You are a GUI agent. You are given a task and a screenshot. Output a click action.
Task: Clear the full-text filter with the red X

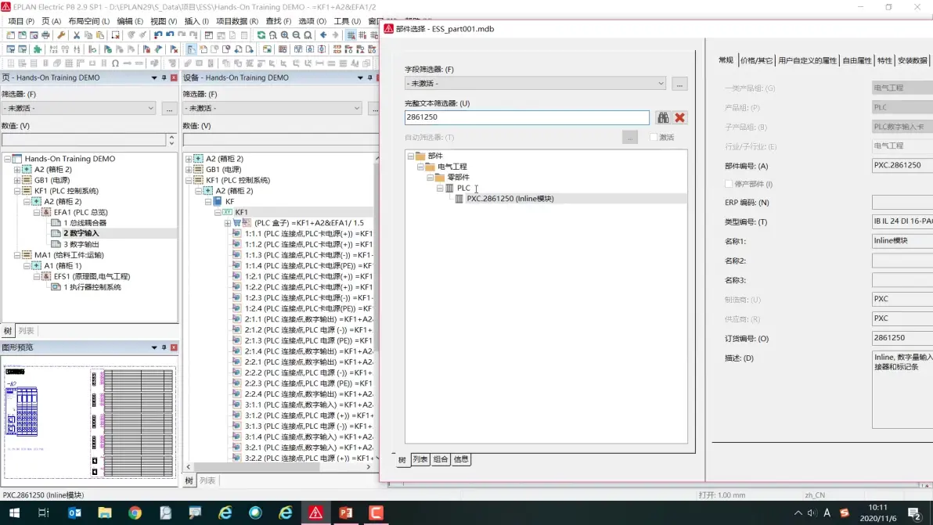(x=679, y=117)
